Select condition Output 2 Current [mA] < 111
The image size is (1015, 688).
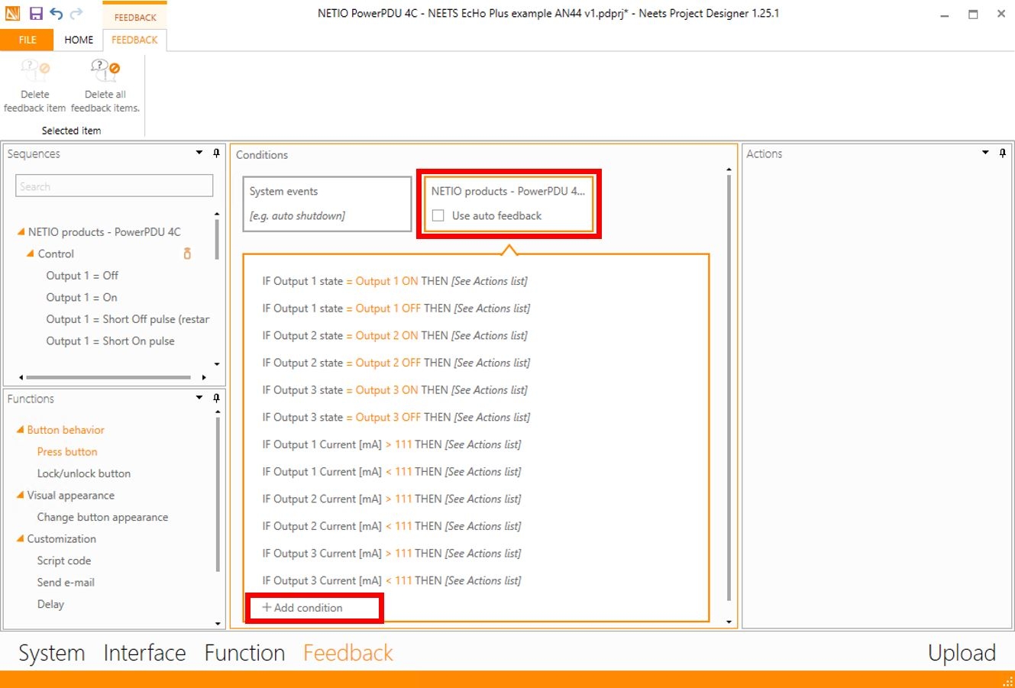[x=392, y=527]
